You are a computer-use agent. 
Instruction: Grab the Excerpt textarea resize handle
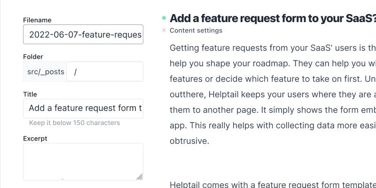[x=140, y=177]
